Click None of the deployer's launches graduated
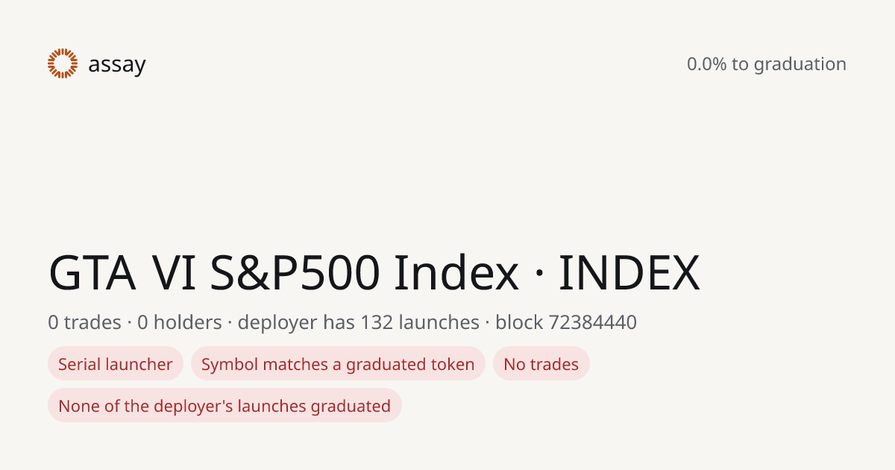This screenshot has width=895, height=470. tap(224, 406)
